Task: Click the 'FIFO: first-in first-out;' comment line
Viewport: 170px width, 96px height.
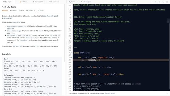Action: pyautogui.click(x=87, y=36)
